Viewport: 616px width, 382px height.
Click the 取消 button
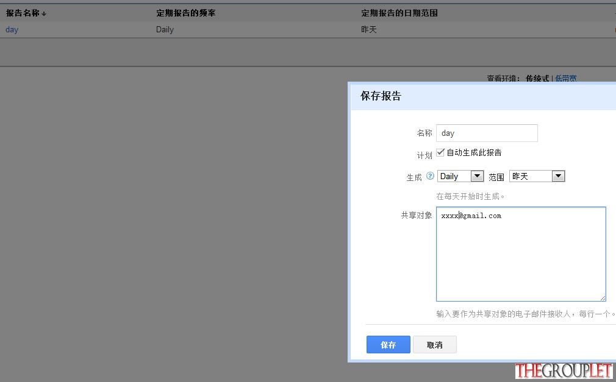[434, 344]
